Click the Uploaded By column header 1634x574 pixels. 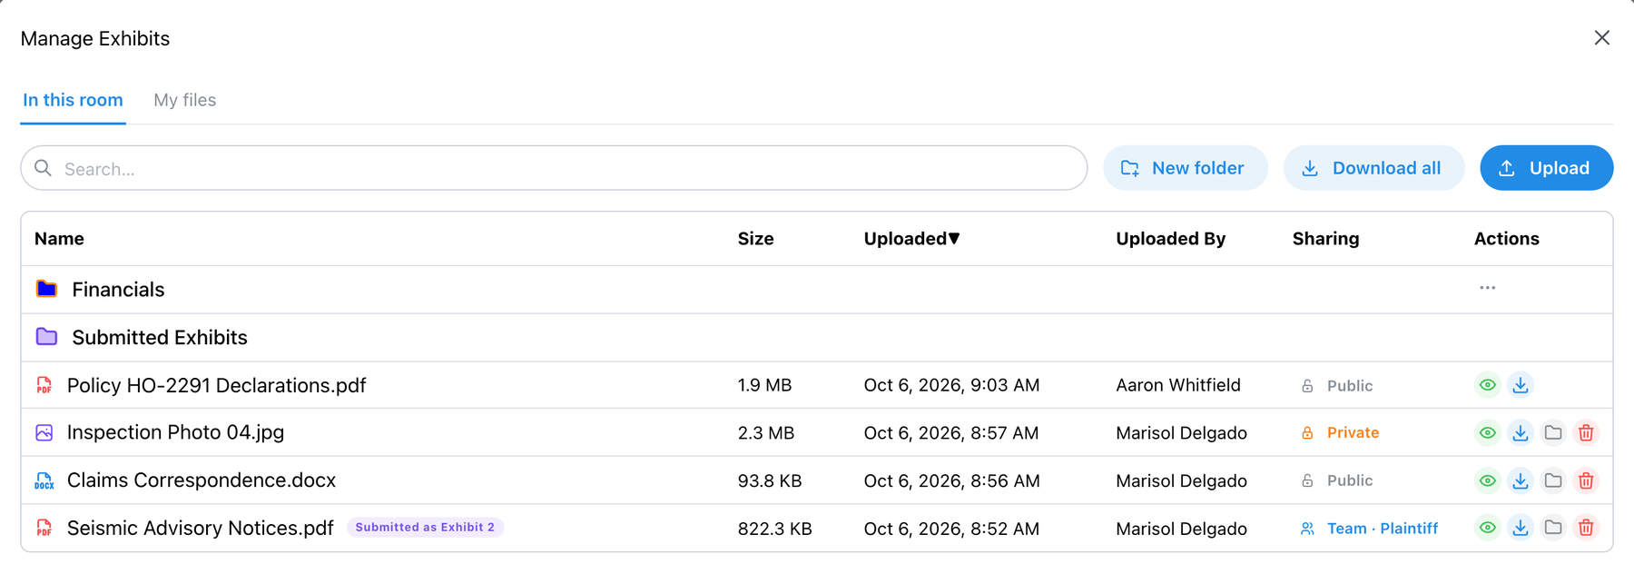1171,239
